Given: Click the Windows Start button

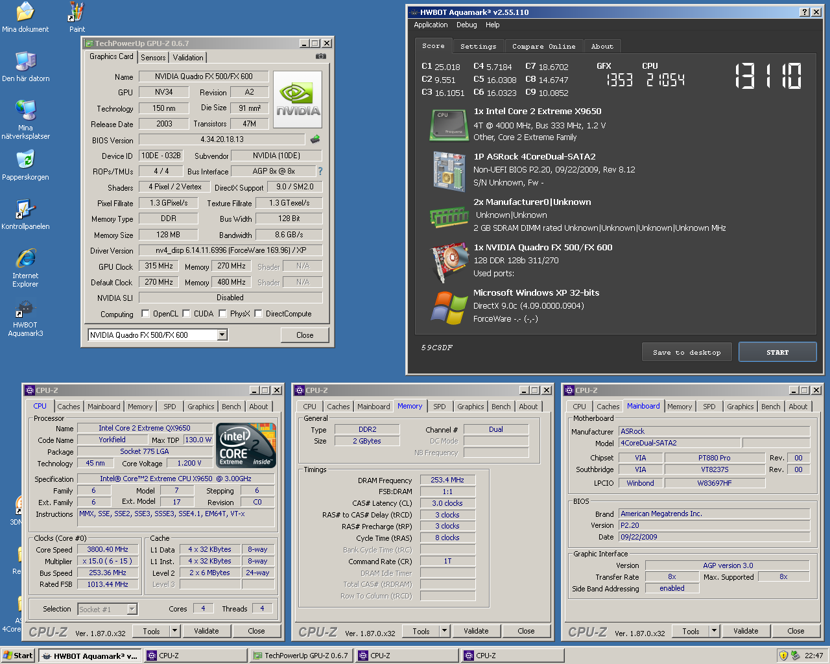Looking at the screenshot, I should pyautogui.click(x=18, y=656).
